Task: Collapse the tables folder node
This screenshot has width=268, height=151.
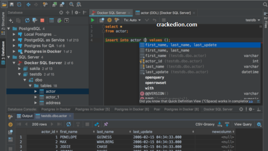Action: pyautogui.click(x=30, y=86)
